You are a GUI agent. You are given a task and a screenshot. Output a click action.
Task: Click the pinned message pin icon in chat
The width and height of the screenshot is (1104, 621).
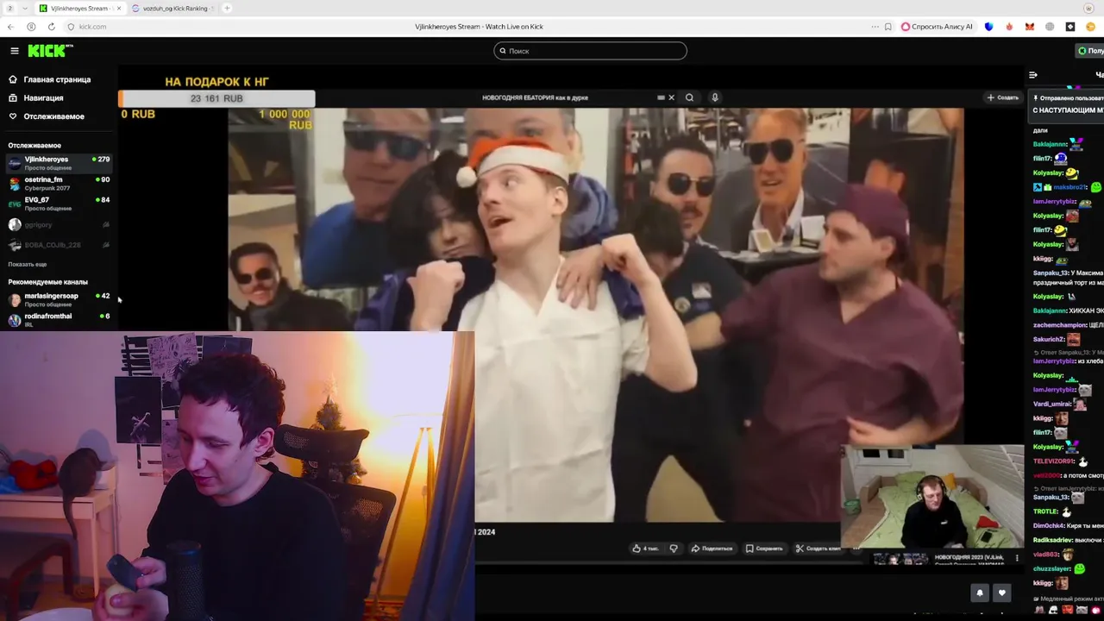[1036, 98]
